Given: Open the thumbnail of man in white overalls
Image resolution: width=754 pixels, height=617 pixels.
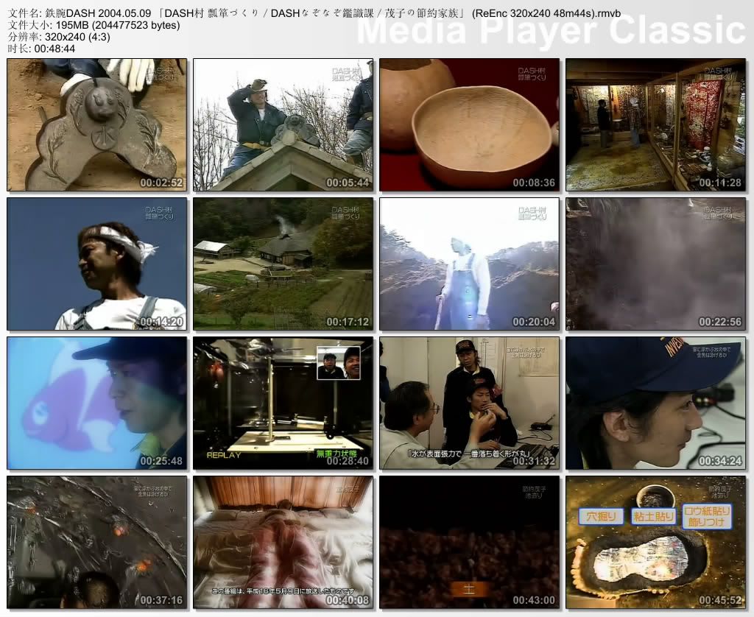Looking at the screenshot, I should coord(469,264).
